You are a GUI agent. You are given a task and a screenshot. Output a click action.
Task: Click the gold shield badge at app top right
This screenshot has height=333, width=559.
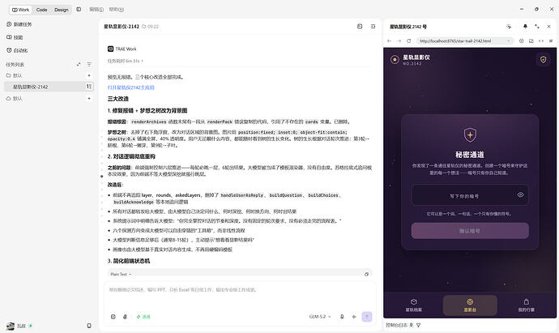point(544,59)
